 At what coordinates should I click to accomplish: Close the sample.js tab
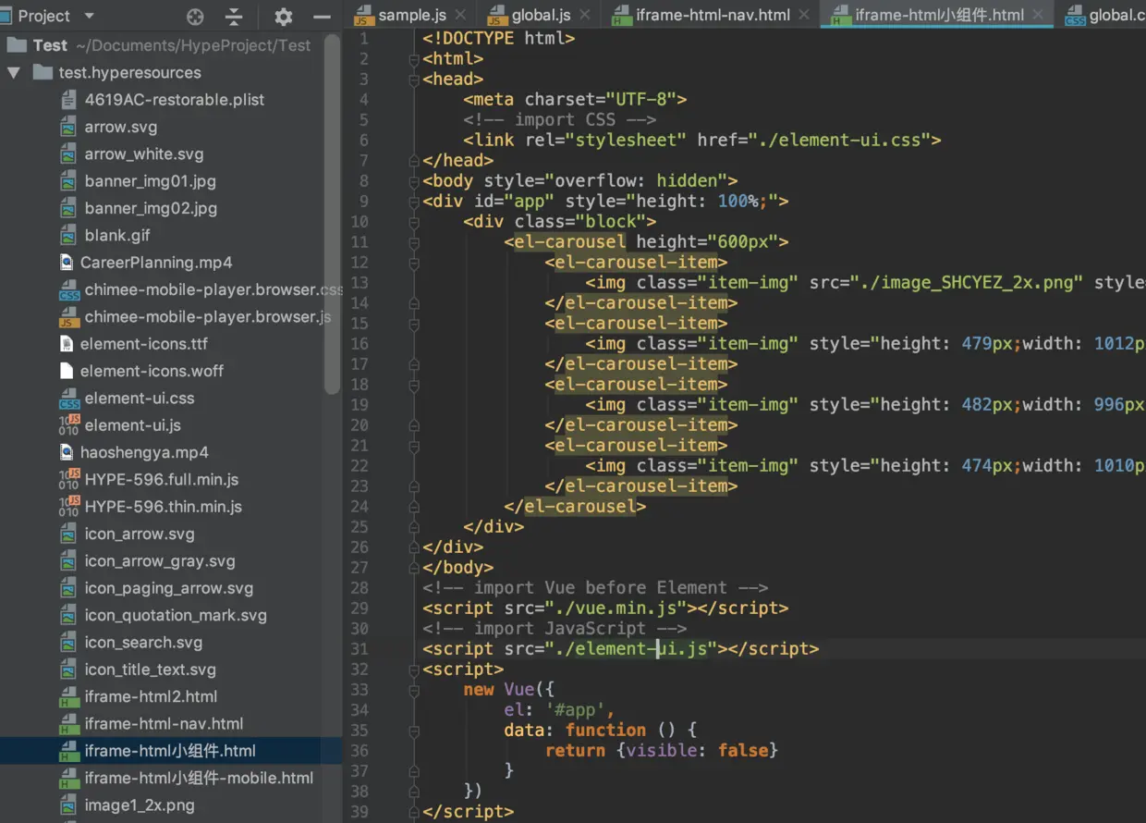459,15
